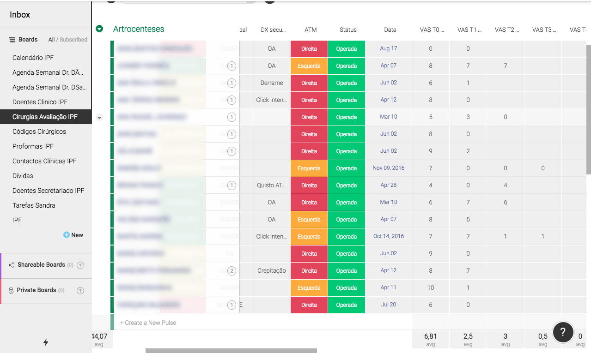Click Create a New Pulse field
591x353 pixels.
click(x=261, y=323)
